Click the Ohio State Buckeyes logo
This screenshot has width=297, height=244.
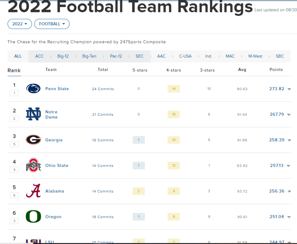(x=33, y=165)
